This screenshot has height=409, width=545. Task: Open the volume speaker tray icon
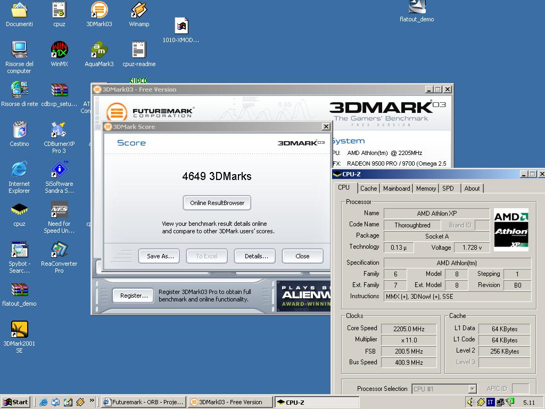click(470, 402)
